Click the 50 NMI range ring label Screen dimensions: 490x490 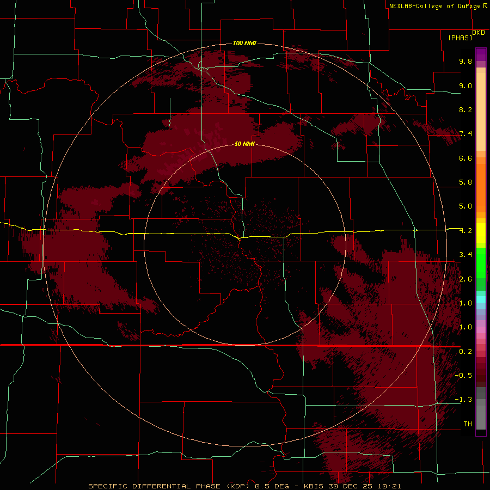(244, 144)
